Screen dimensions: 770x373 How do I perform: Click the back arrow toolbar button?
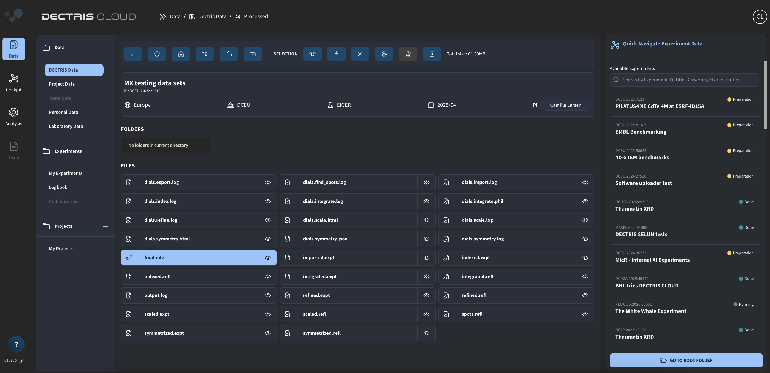[133, 54]
